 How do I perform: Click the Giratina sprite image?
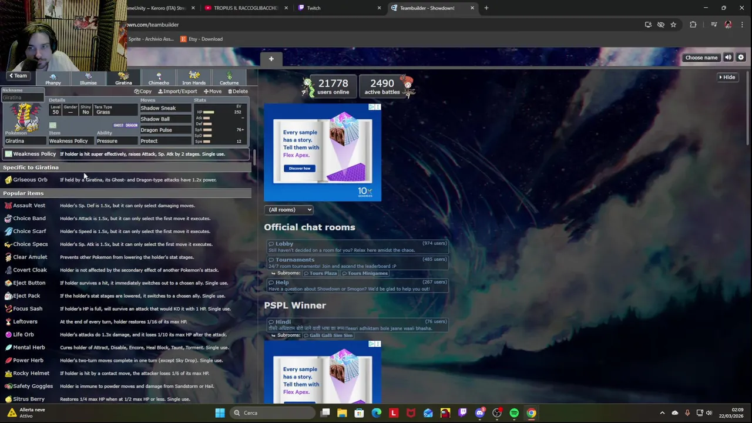coord(25,116)
